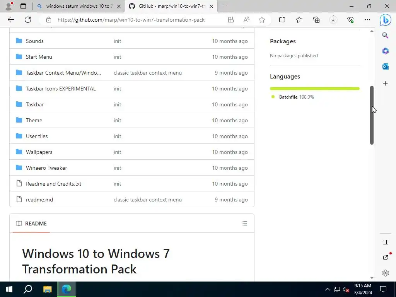This screenshot has height=297, width=396.
Task: Click the Batchfile language link
Action: [x=296, y=97]
